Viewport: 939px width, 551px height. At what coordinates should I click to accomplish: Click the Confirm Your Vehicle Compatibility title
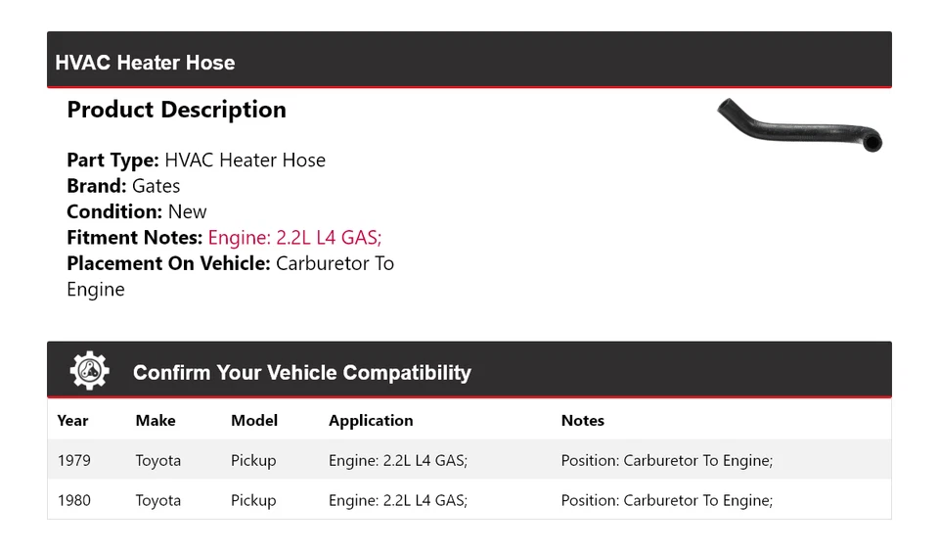(x=301, y=373)
